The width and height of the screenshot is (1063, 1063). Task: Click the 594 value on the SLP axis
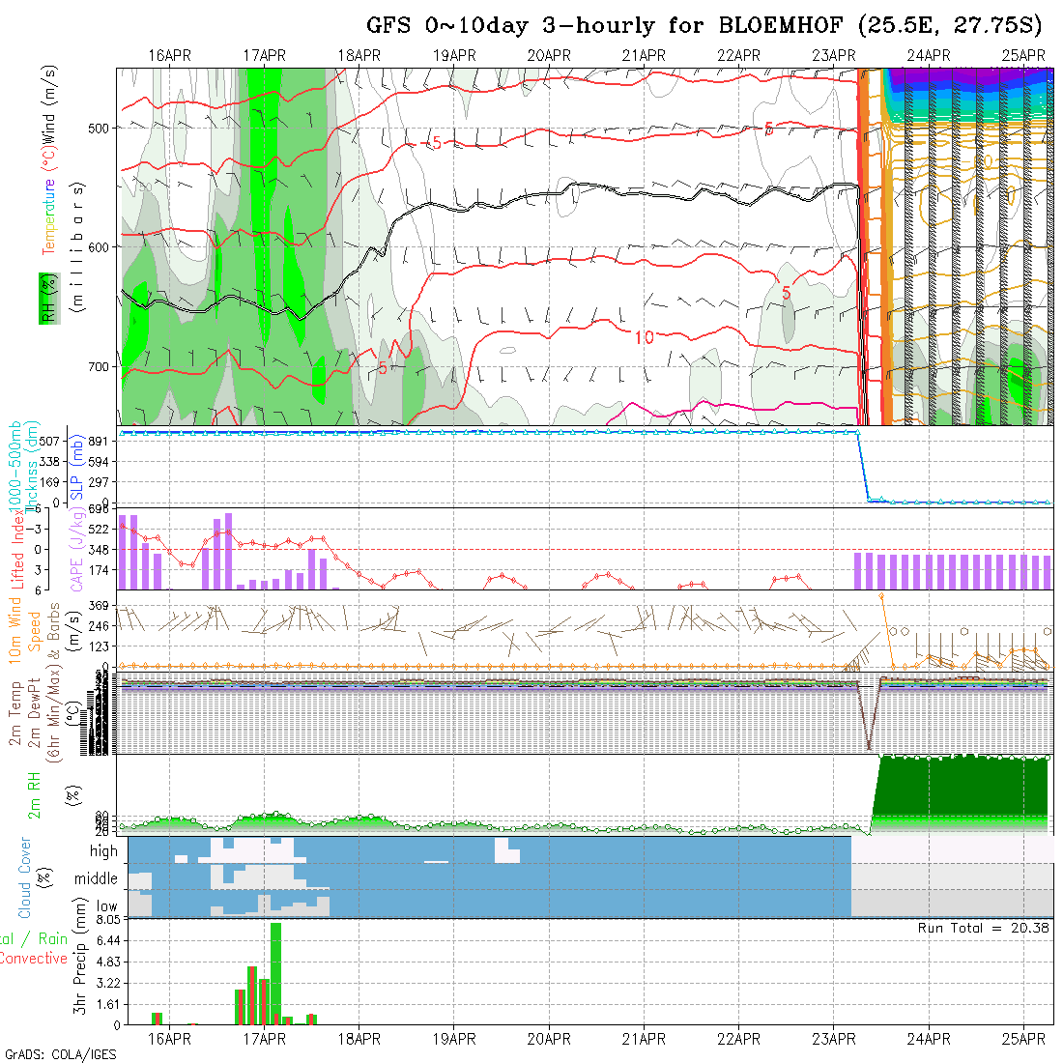[99, 462]
